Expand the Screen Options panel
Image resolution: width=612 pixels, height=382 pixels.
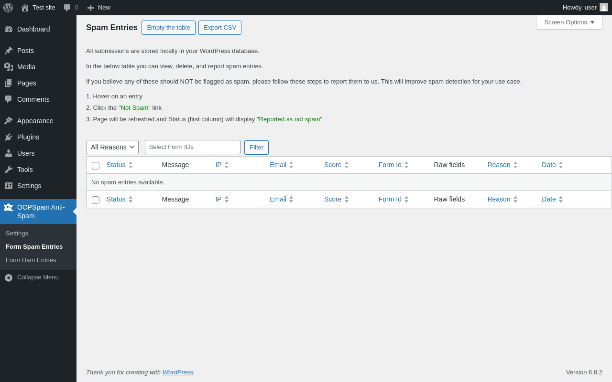(569, 22)
